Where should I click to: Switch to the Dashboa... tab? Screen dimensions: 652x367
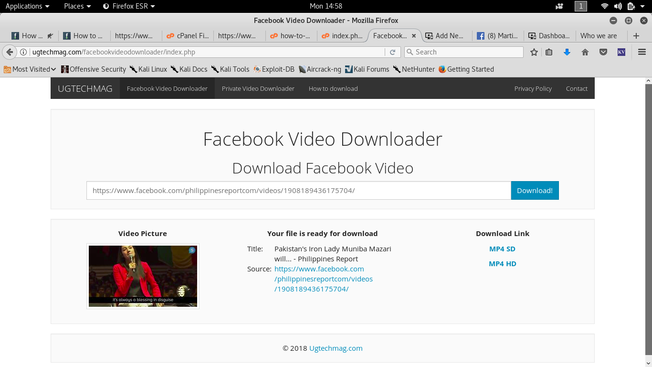(x=549, y=36)
